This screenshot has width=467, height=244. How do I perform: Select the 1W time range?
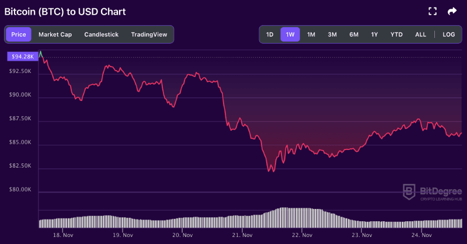coord(290,34)
